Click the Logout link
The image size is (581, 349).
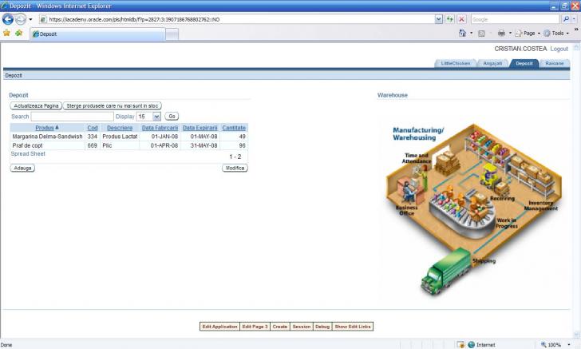click(559, 49)
